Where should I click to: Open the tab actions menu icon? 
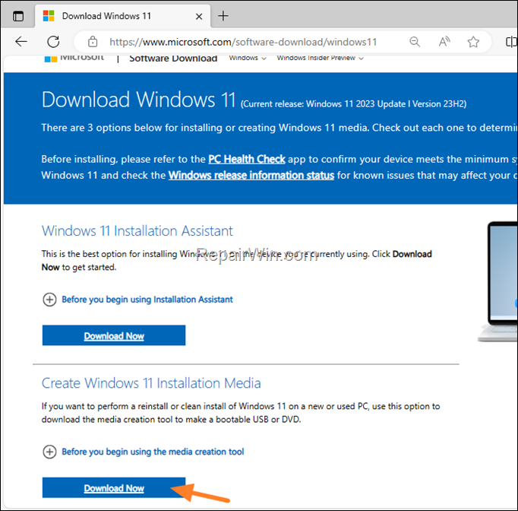click(18, 16)
